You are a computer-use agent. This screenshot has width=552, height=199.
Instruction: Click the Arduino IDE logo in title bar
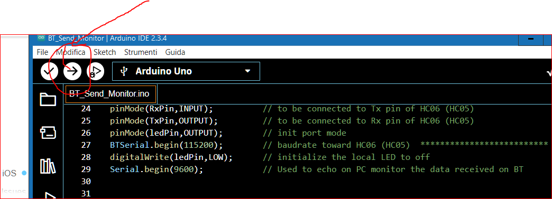41,37
